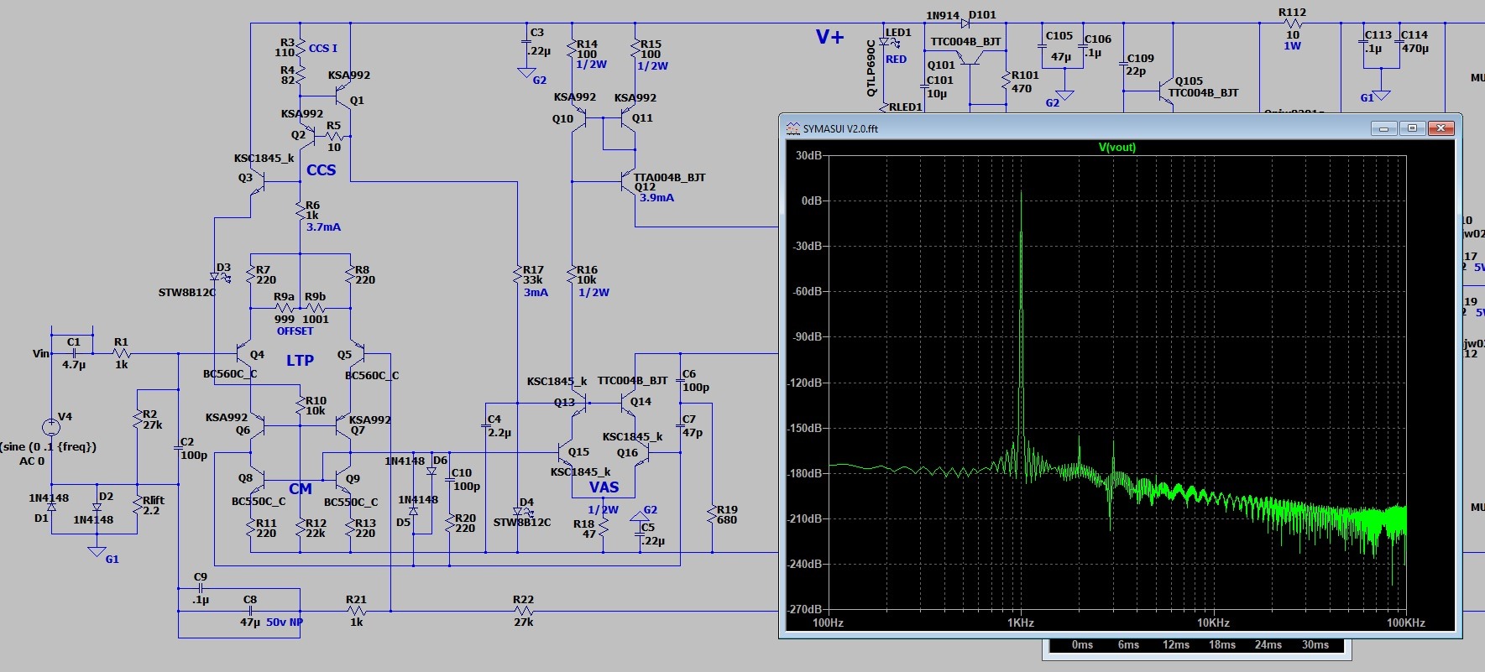Click the G2 ground symbol under C3
This screenshot has height=672, width=1485.
[526, 73]
